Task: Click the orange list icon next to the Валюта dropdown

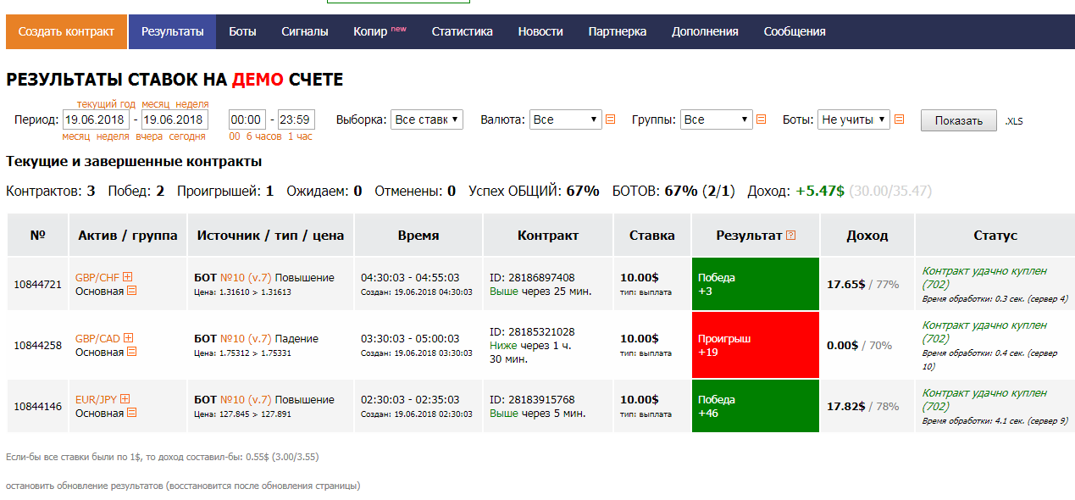Action: point(610,119)
